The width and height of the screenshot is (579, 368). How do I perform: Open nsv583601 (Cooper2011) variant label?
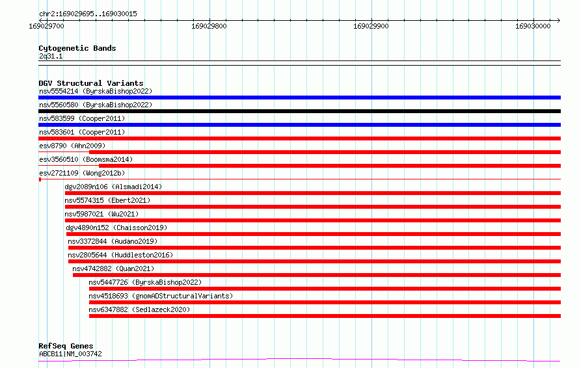[82, 132]
